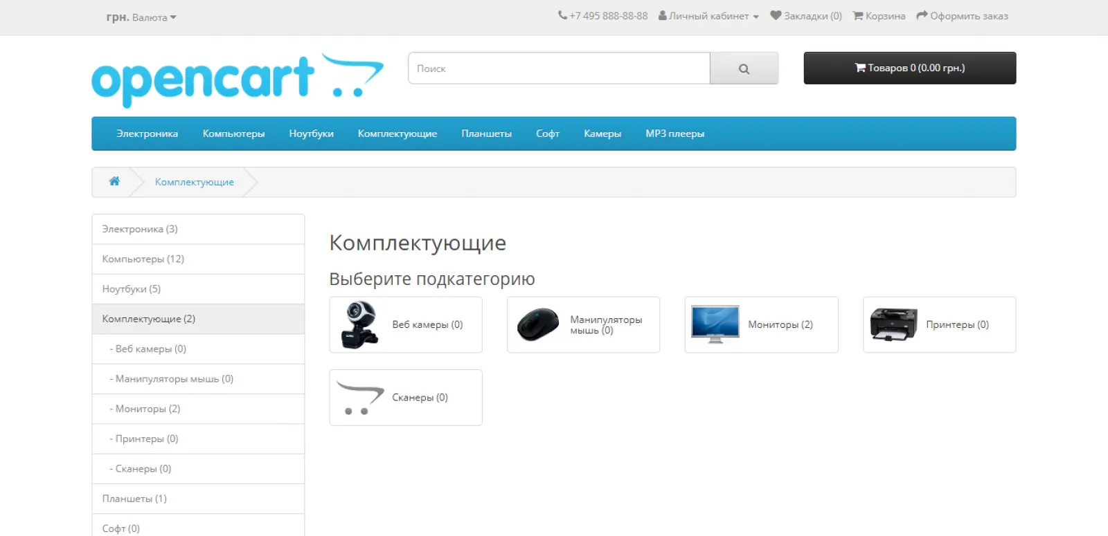Select Манипуляторы мышь (0) in the sidebar
1108x536 pixels.
(x=198, y=379)
